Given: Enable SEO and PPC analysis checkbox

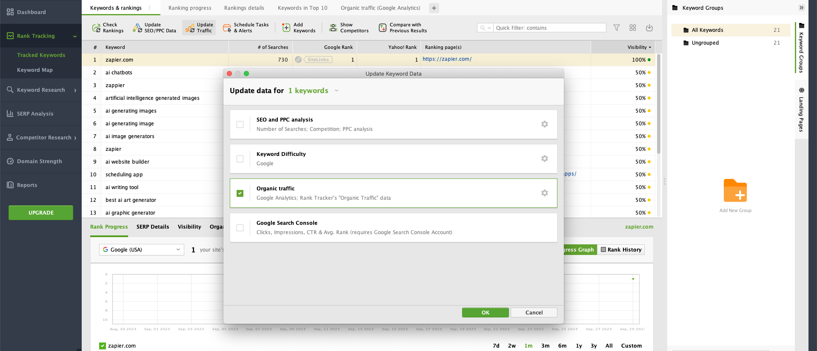Looking at the screenshot, I should (x=240, y=125).
